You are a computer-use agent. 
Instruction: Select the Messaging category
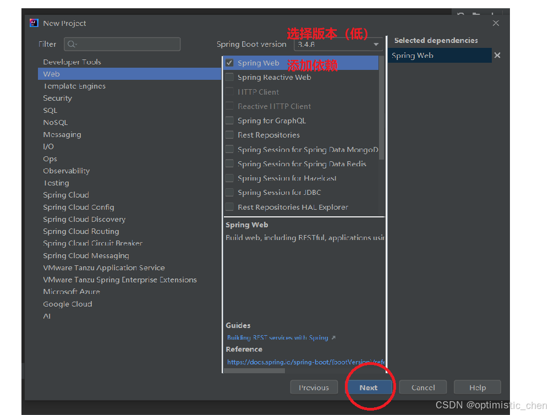click(62, 134)
